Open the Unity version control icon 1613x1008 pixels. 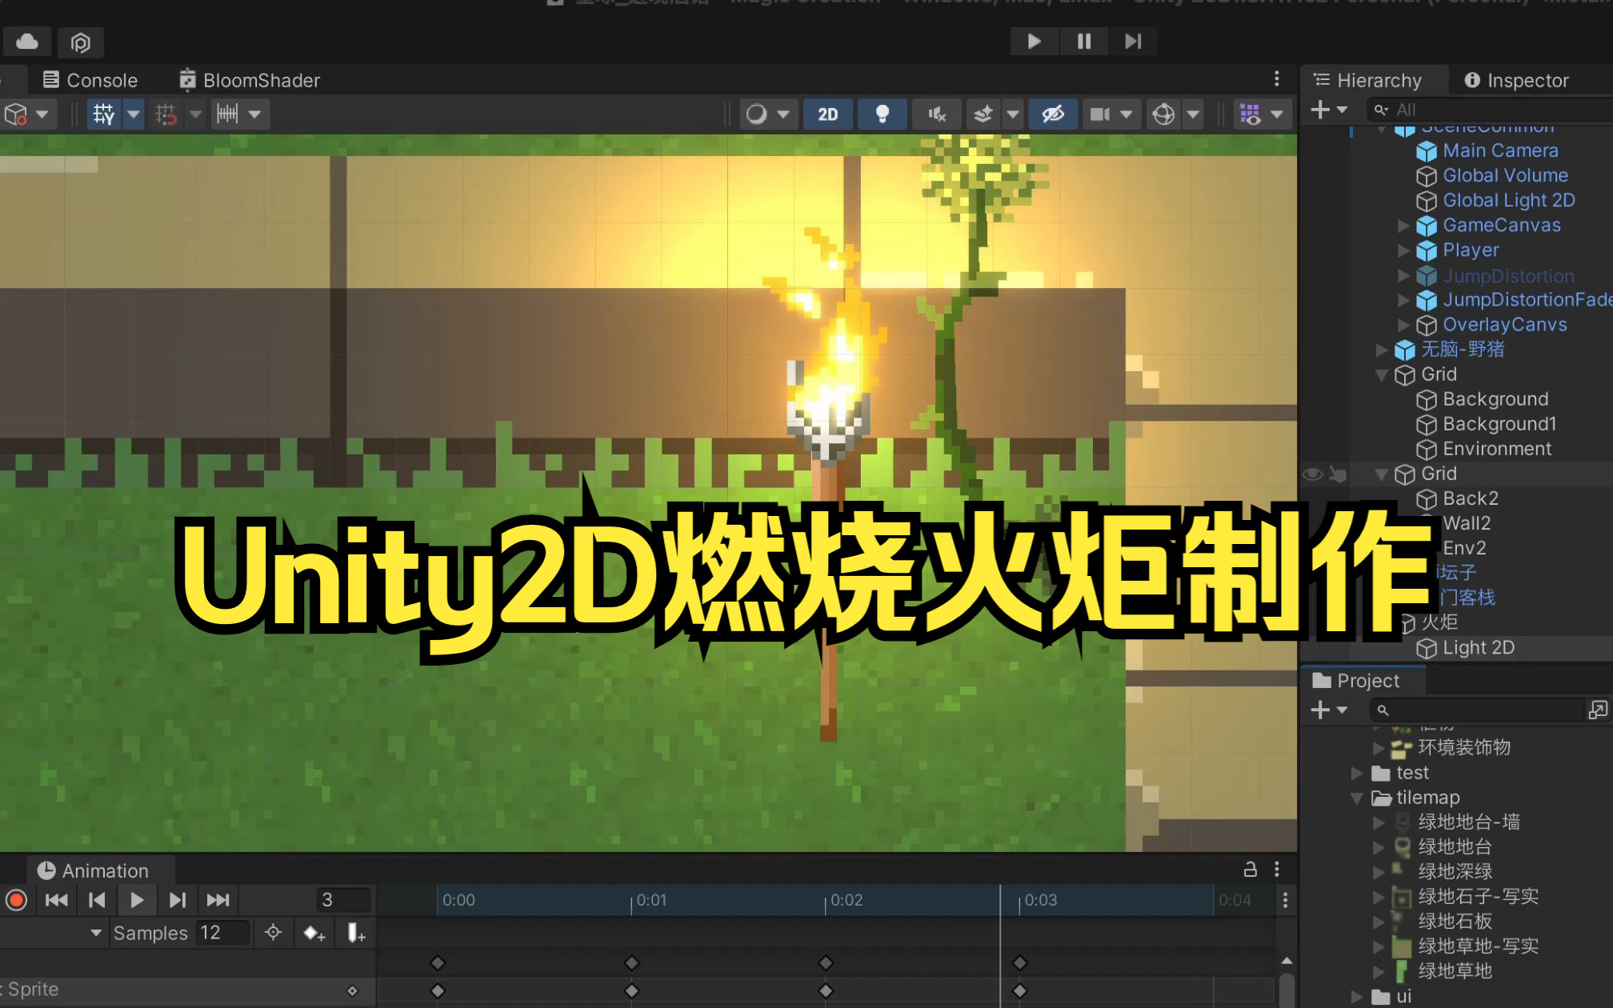[80, 42]
